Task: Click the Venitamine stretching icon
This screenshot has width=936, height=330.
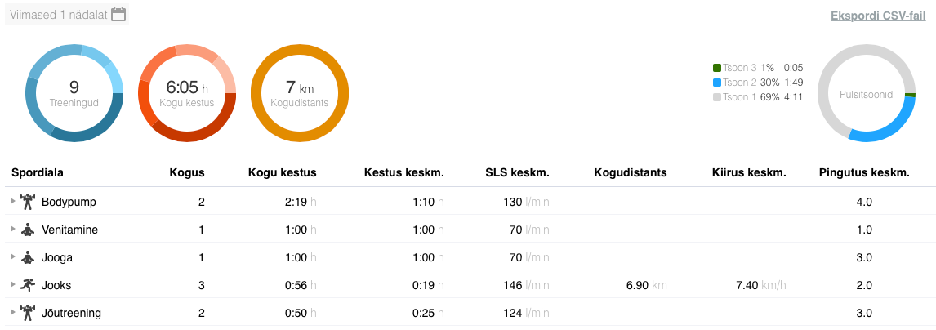Action: (28, 230)
